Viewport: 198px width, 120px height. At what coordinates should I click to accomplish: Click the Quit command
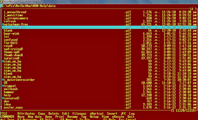131,117
